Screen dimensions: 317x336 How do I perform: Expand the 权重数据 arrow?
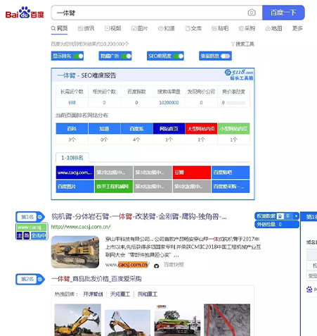(x=297, y=216)
